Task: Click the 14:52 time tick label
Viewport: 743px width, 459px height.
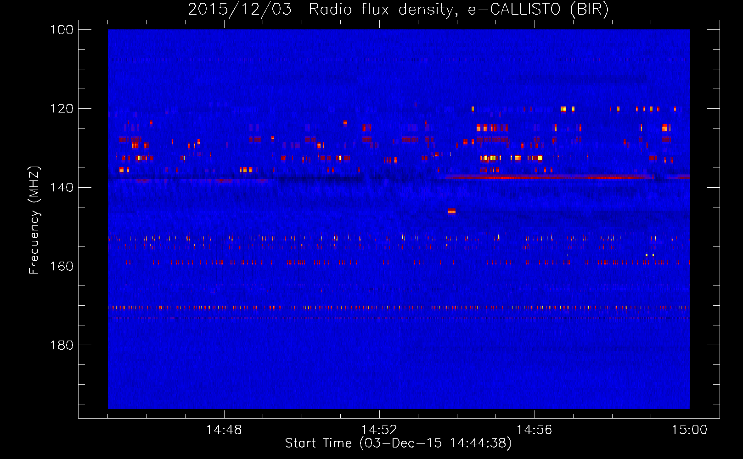Action: (x=379, y=430)
